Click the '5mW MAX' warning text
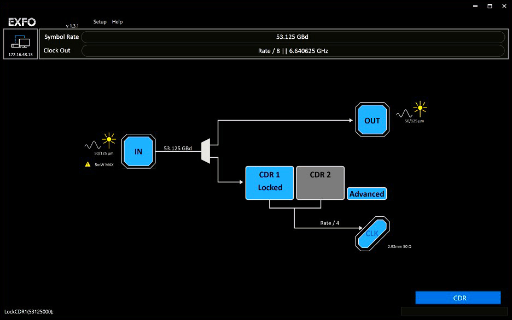The height and width of the screenshot is (320, 512). click(x=104, y=165)
